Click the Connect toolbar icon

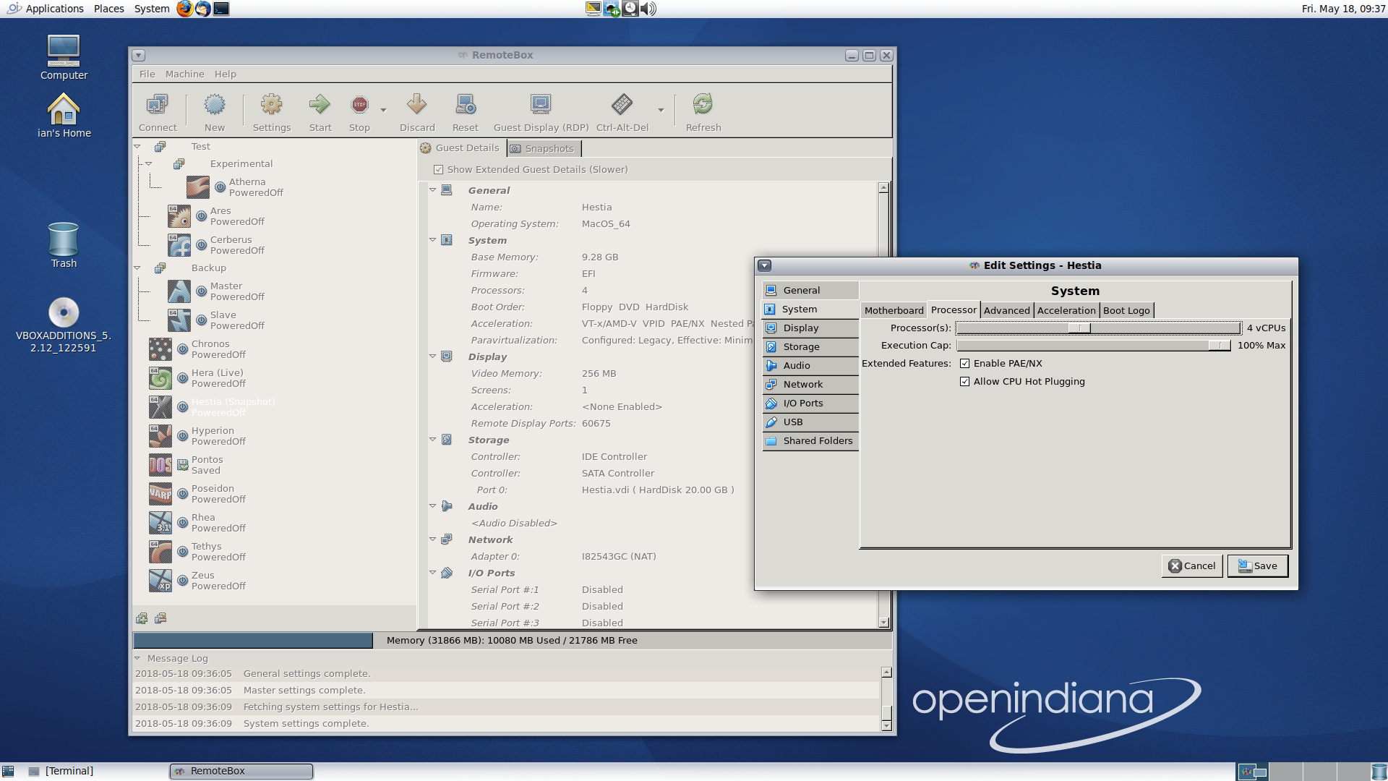coord(158,106)
